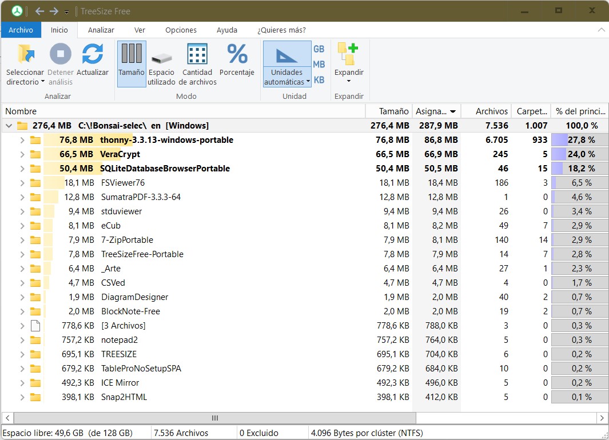Switch to the Analizar tab
This screenshot has height=440, width=609.
[101, 30]
